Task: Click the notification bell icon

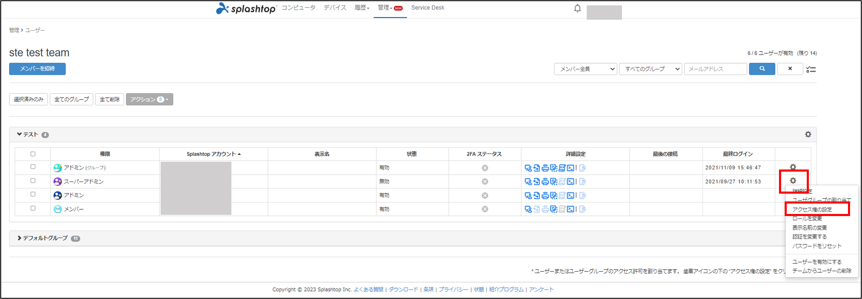Action: point(577,8)
